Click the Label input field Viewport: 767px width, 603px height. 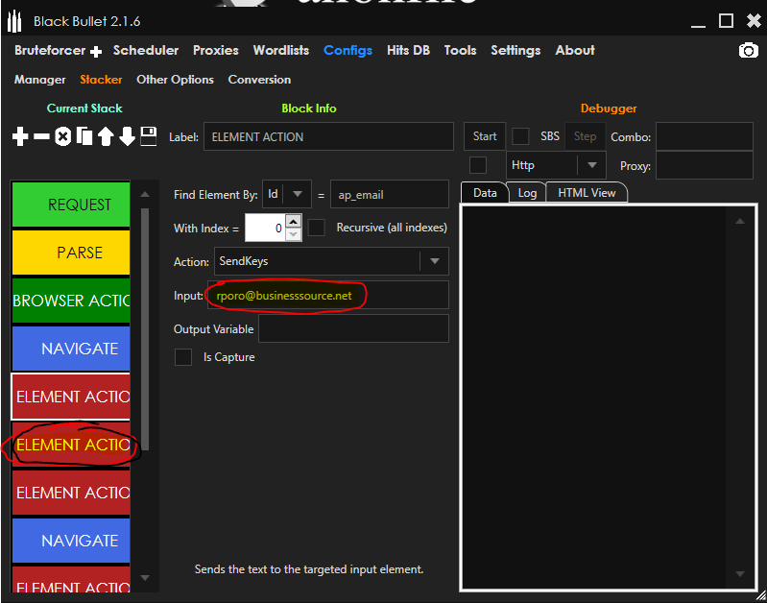[328, 136]
